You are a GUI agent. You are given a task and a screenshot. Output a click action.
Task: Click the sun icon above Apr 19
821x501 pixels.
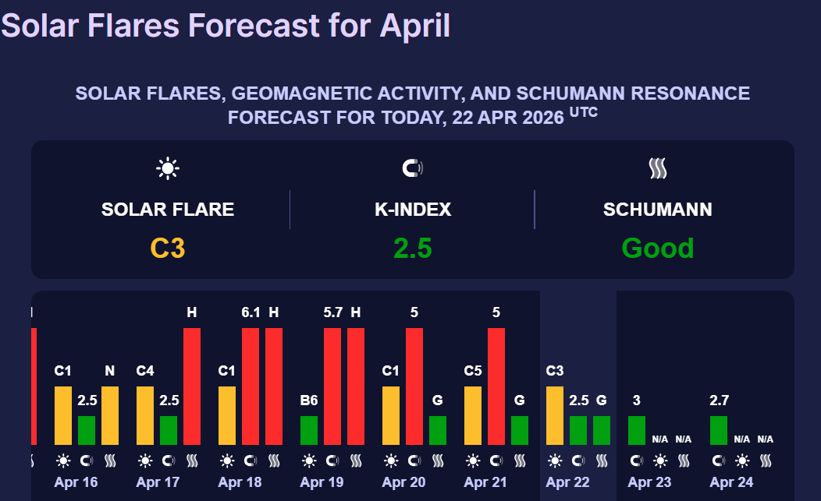[309, 460]
